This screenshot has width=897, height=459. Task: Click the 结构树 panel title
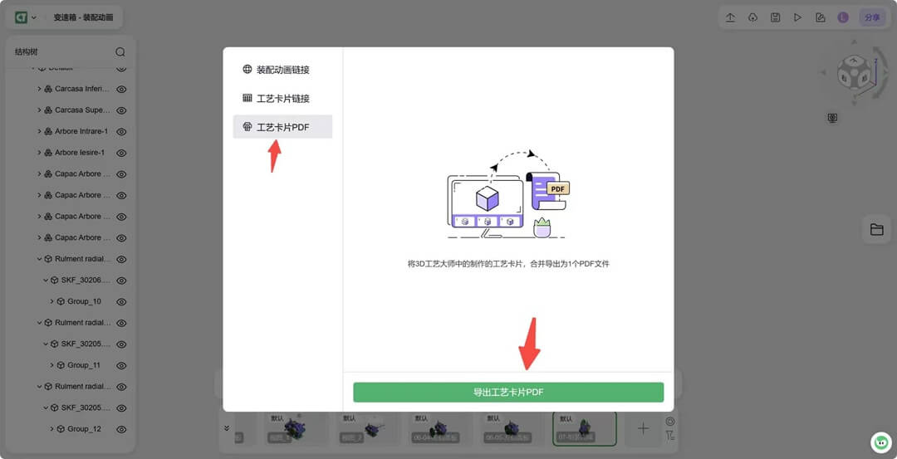(27, 52)
